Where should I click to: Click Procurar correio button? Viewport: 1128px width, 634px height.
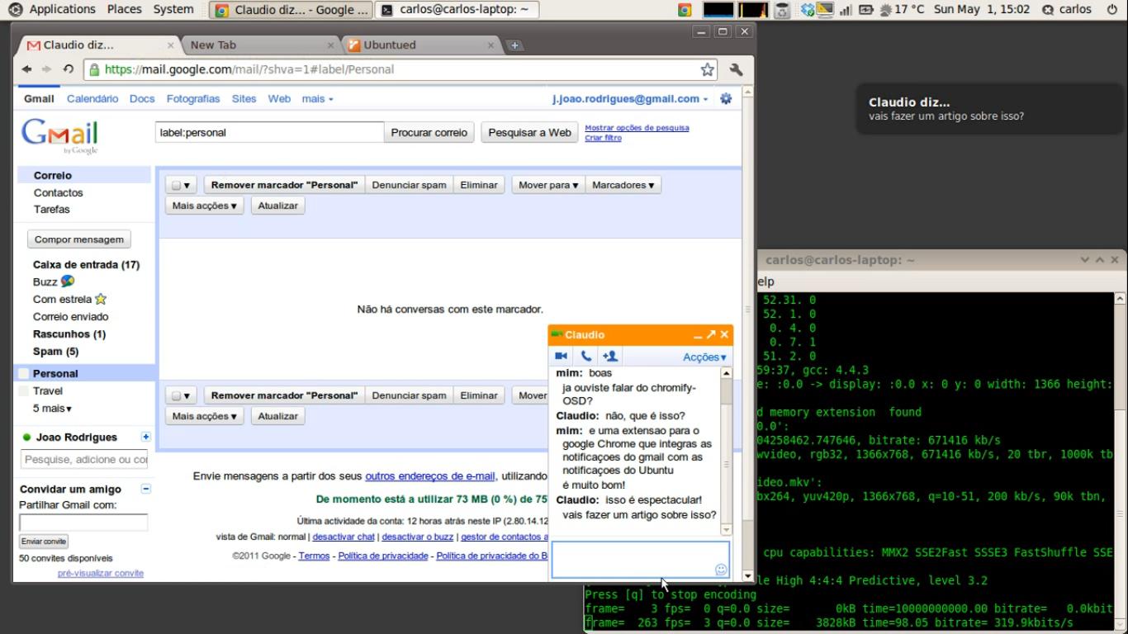click(x=429, y=132)
